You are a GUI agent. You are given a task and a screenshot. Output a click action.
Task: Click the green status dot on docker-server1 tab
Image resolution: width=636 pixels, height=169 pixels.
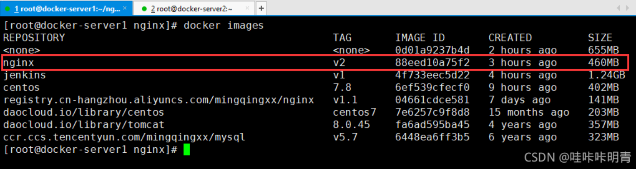[8, 9]
